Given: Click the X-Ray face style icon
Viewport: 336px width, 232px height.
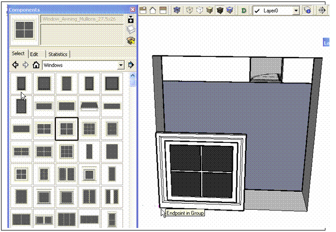Looking at the screenshot, I should click(177, 10).
